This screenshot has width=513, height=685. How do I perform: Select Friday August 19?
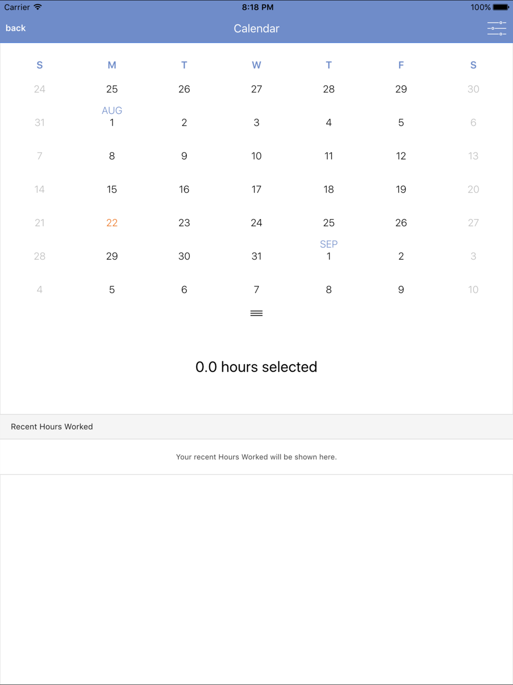401,189
